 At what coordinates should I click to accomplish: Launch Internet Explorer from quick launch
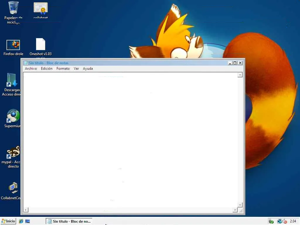tap(21, 221)
